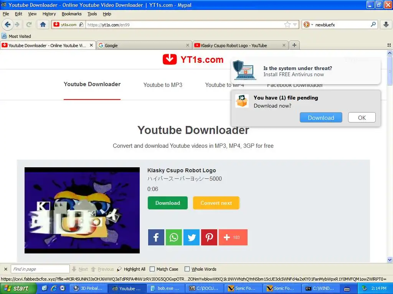Open Internet Explorer from quick launch

tap(54, 288)
